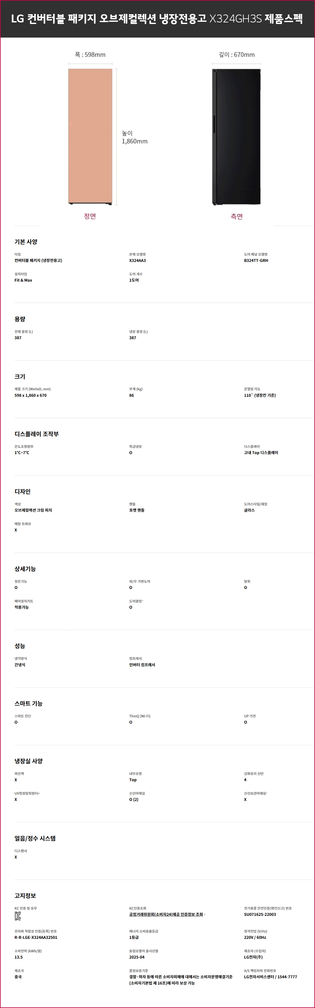Screen dimensions: 315x1008
Task: Select the 정면 label under the front image
Action: tap(90, 216)
